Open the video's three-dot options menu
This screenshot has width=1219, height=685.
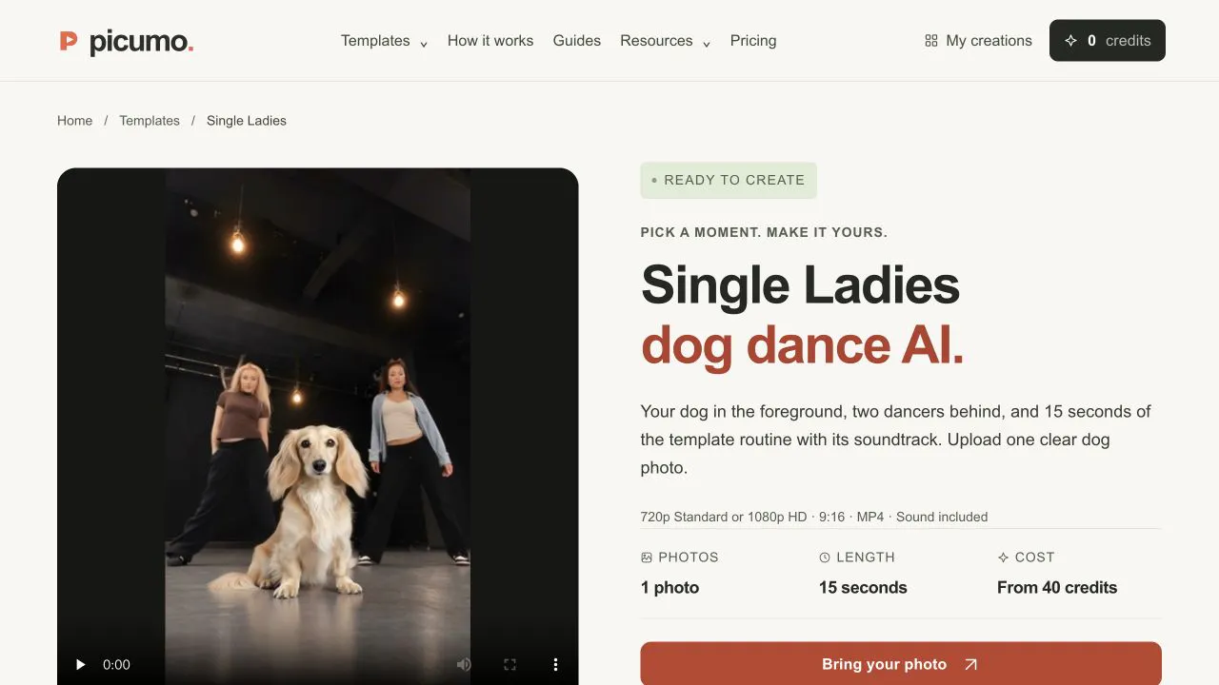[555, 664]
